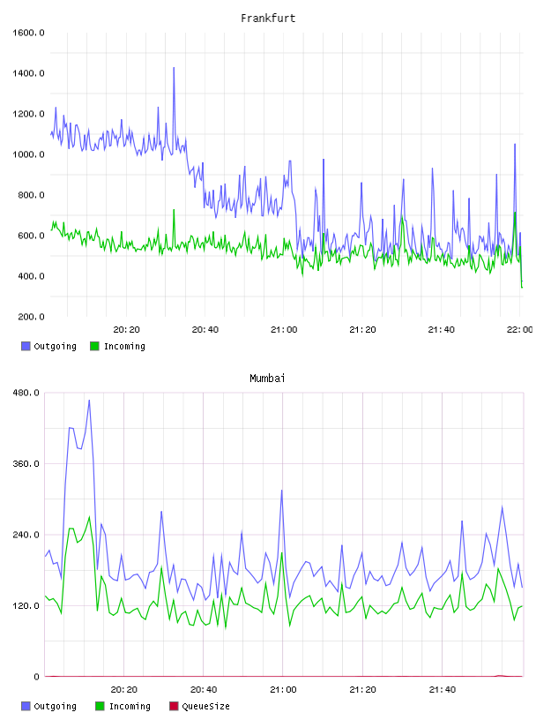Click the 480.0 y-axis label in Mumbai chart
The image size is (536, 720).
(26, 393)
